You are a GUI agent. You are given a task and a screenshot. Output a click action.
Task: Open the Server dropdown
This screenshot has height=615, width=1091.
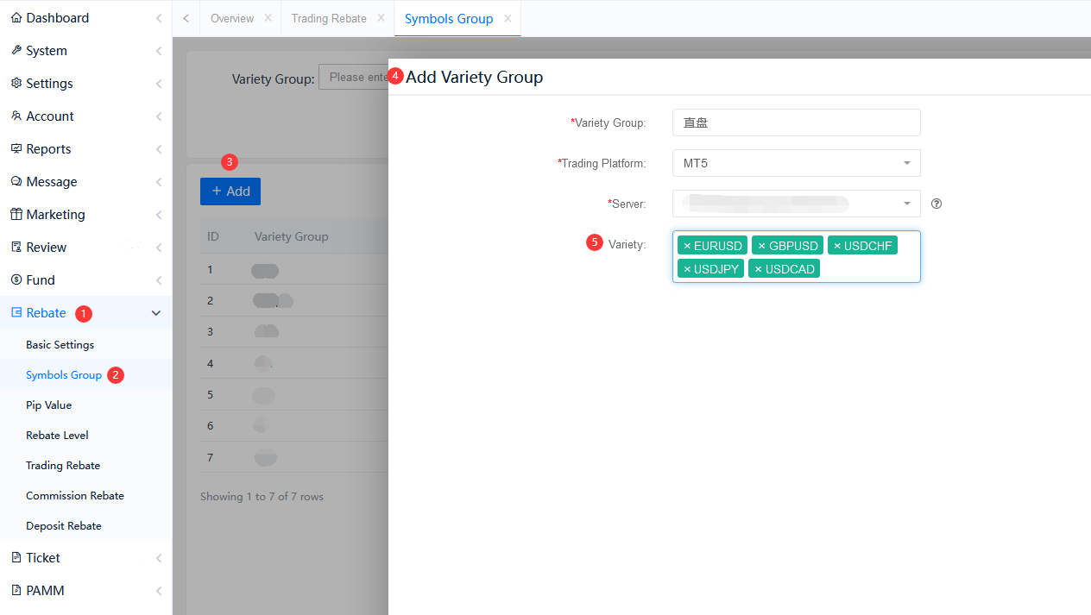pos(796,204)
